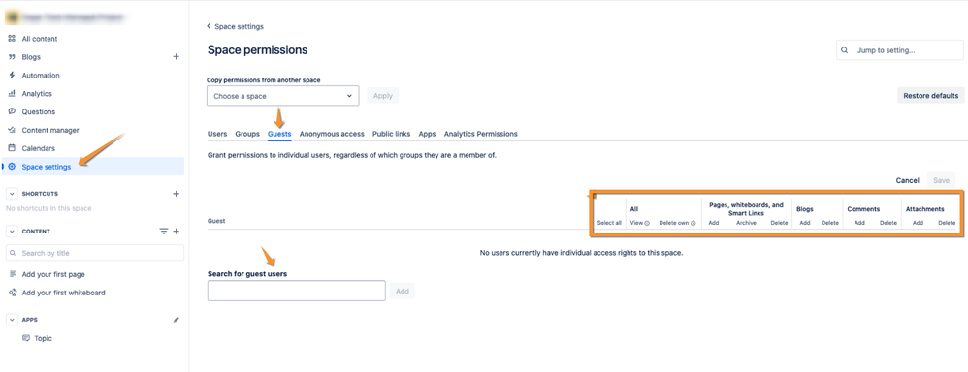
Task: Click the Questions speech bubble icon
Action: coord(11,111)
